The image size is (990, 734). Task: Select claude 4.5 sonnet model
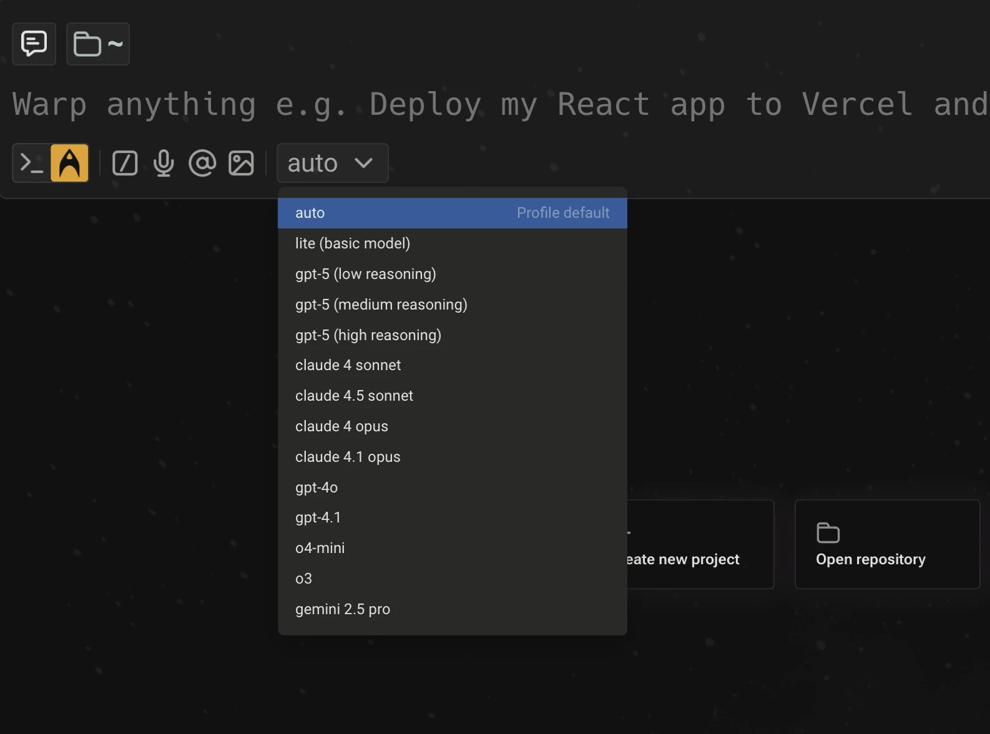tap(354, 396)
